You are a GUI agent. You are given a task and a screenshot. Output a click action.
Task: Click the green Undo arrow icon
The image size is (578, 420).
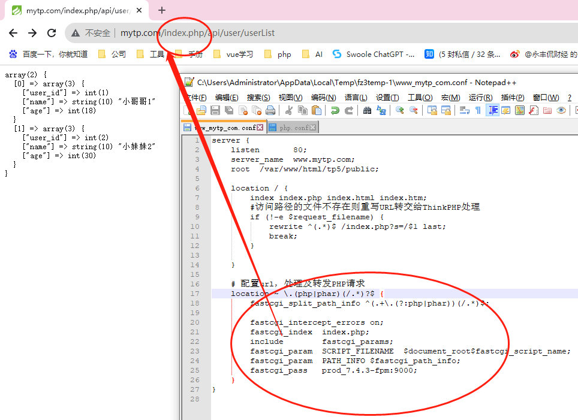[x=335, y=110]
